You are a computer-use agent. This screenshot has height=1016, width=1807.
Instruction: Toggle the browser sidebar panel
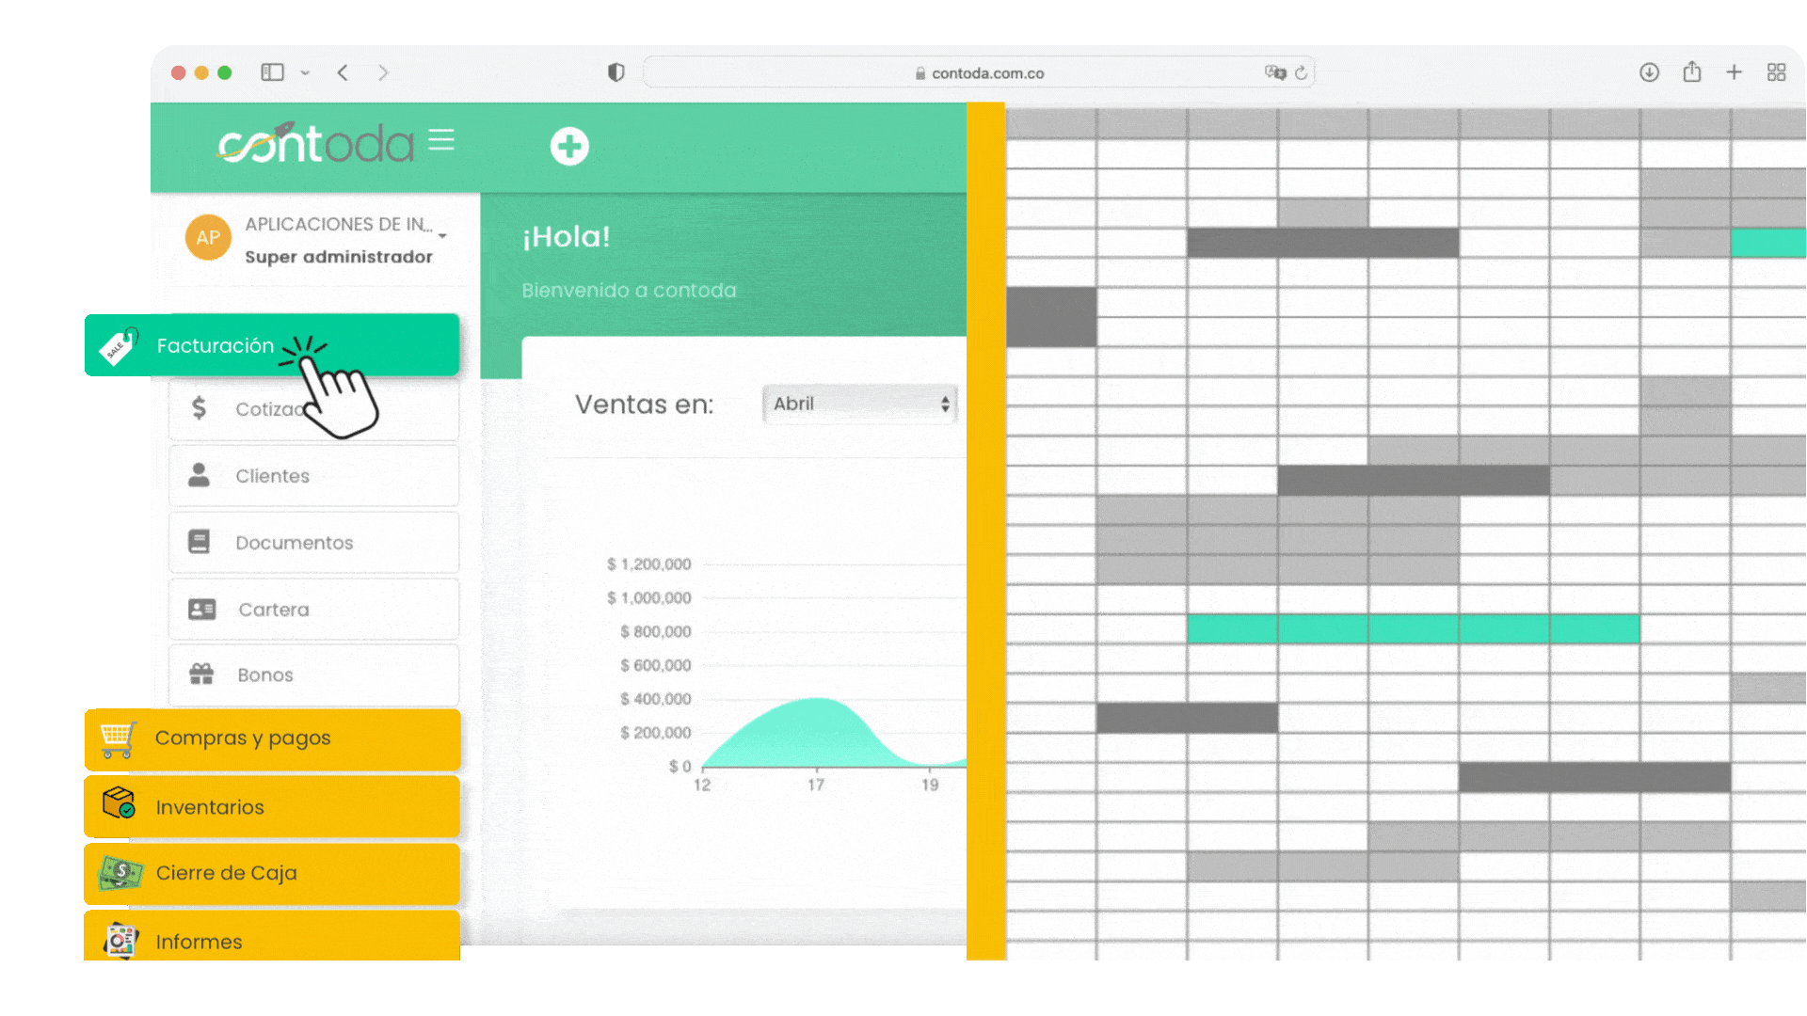click(272, 72)
